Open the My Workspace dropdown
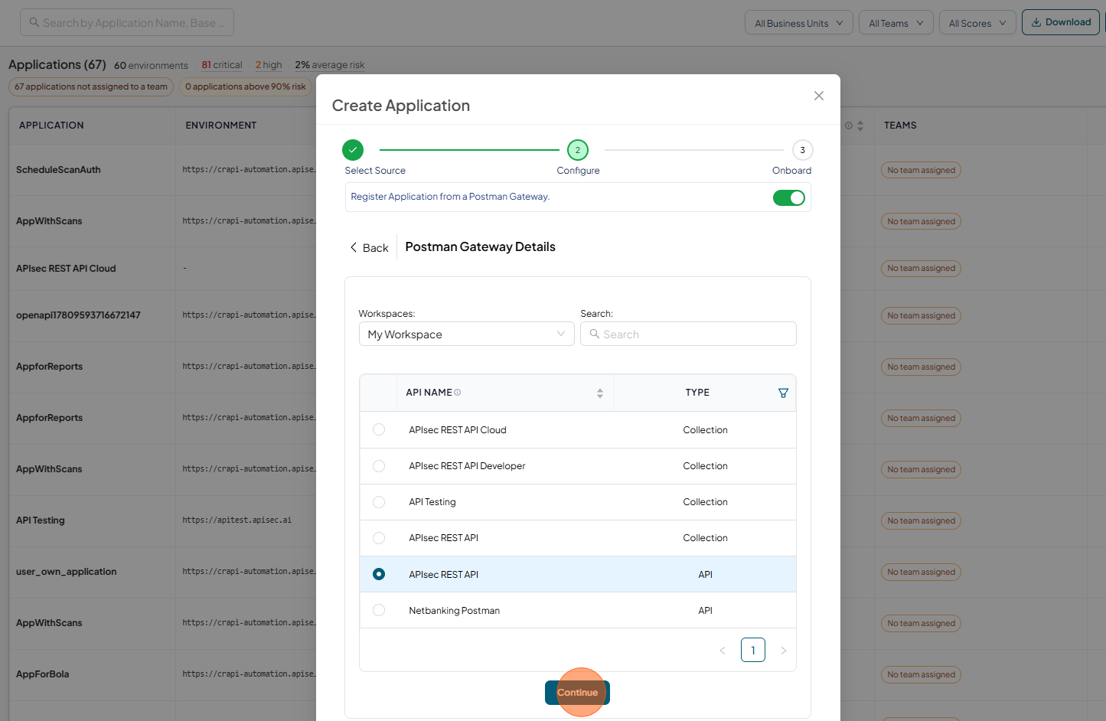 pyautogui.click(x=466, y=334)
